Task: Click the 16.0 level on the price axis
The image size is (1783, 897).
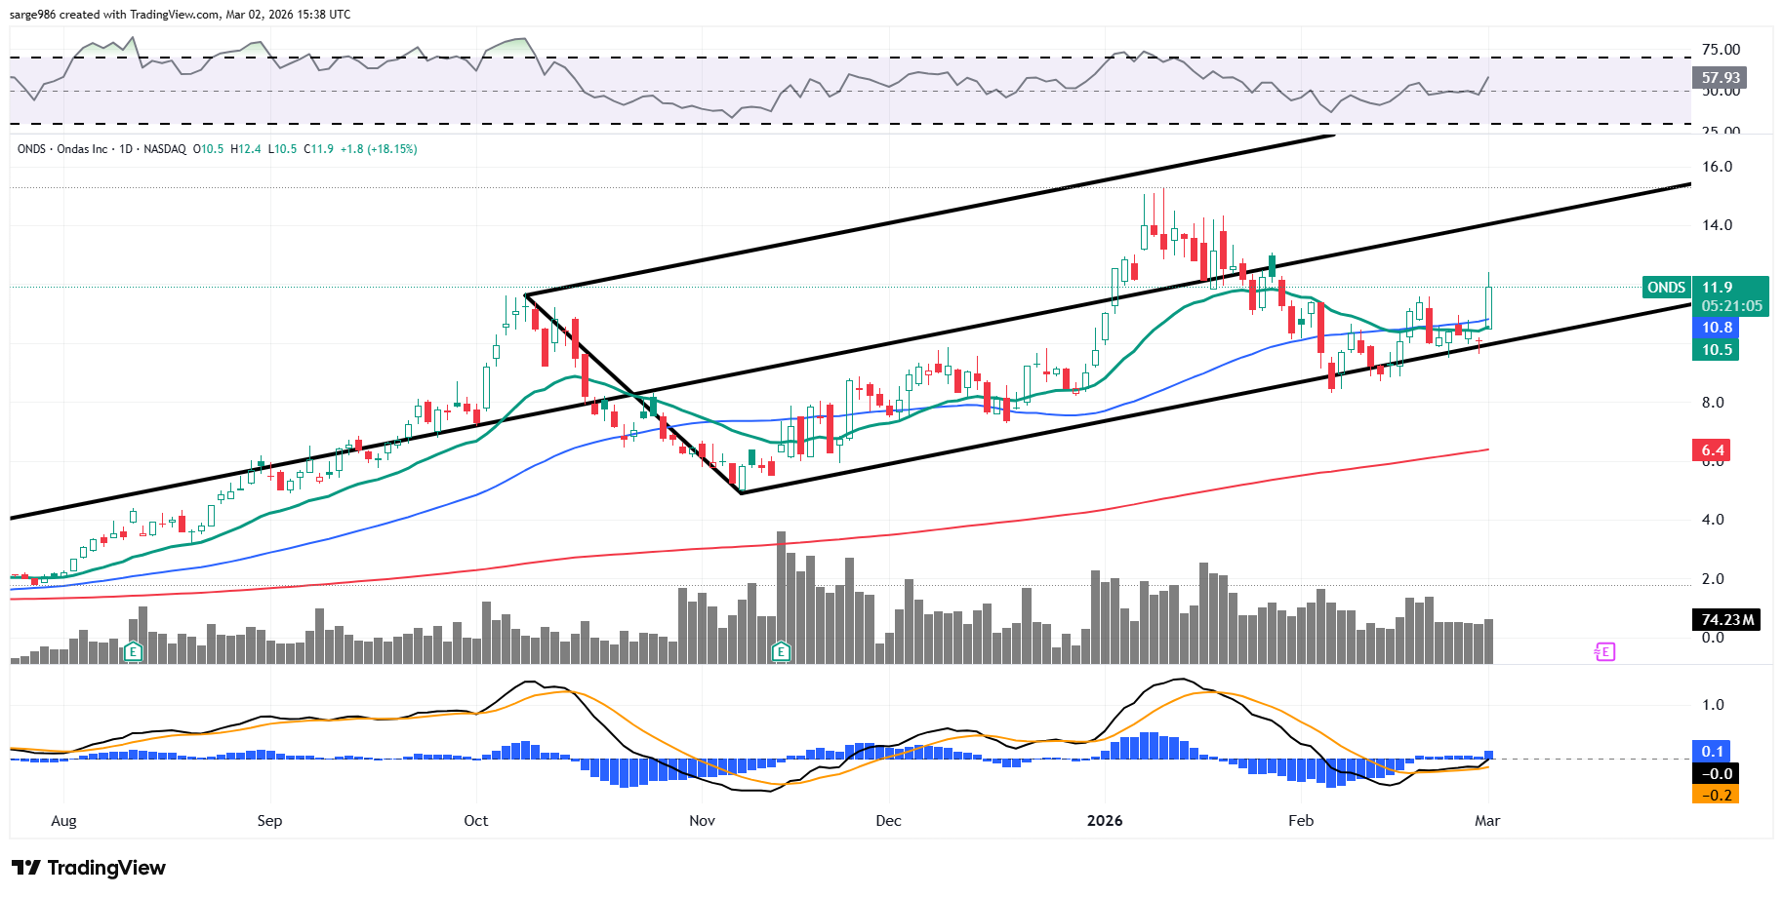Action: click(1717, 167)
